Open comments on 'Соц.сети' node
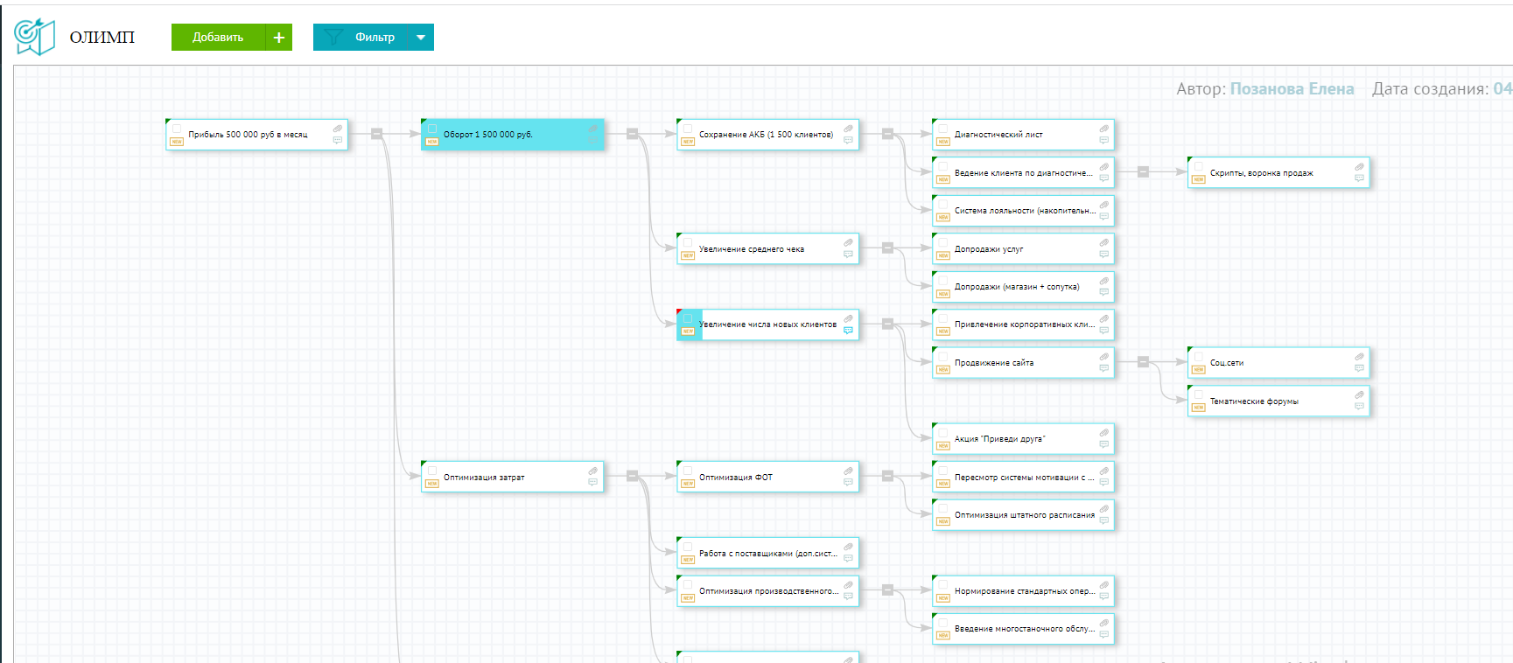 (x=1360, y=369)
